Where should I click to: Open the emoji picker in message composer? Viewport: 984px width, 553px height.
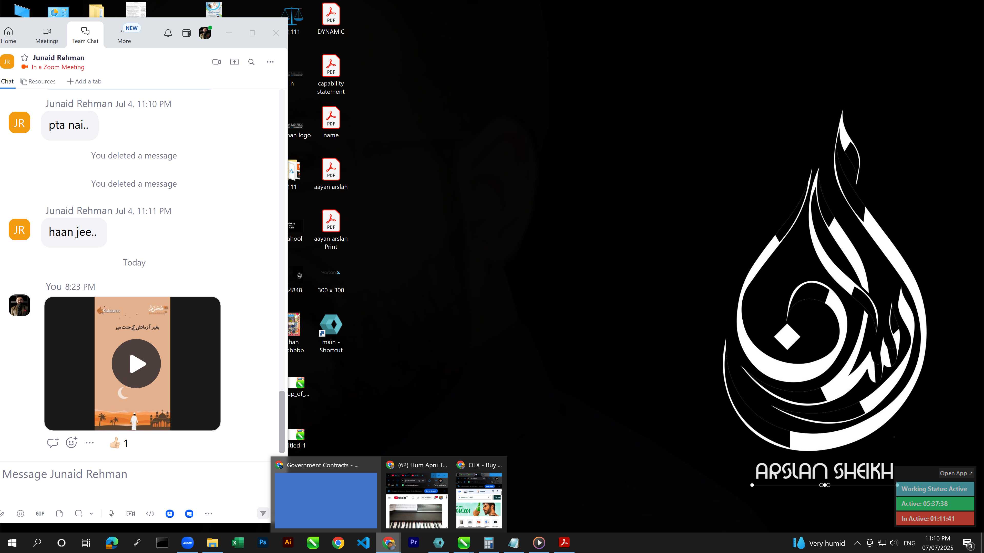pyautogui.click(x=20, y=514)
